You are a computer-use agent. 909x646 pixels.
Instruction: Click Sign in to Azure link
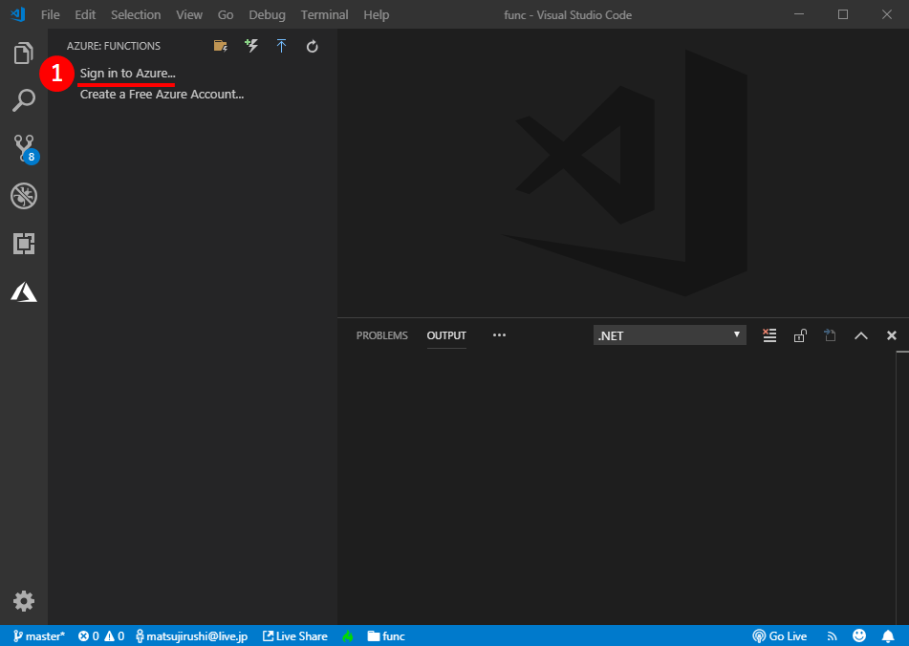(127, 73)
